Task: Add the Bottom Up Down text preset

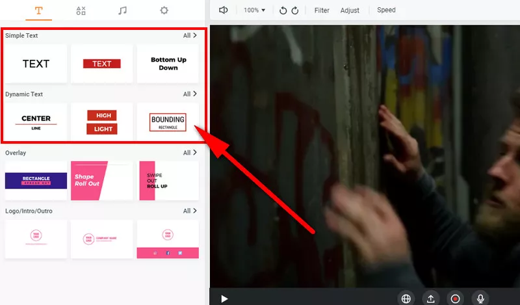Action: (168, 64)
